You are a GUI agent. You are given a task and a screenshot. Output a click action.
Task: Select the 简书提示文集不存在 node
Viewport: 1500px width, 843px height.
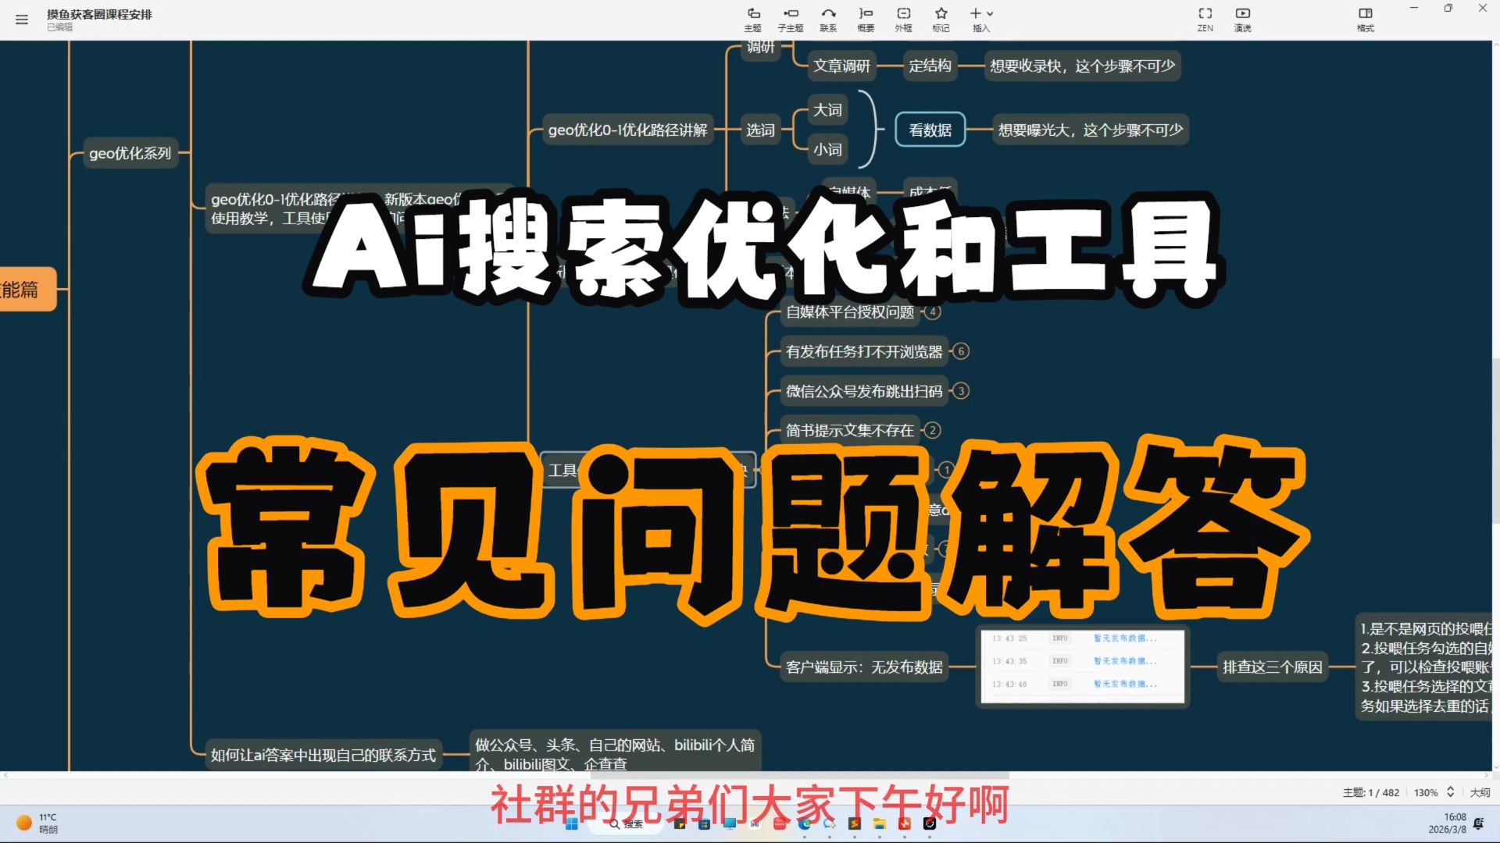(850, 430)
